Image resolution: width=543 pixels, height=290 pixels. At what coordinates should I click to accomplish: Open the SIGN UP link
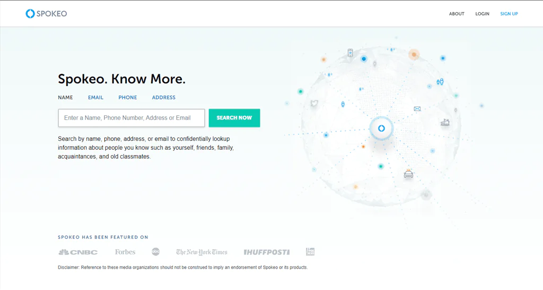tap(509, 14)
